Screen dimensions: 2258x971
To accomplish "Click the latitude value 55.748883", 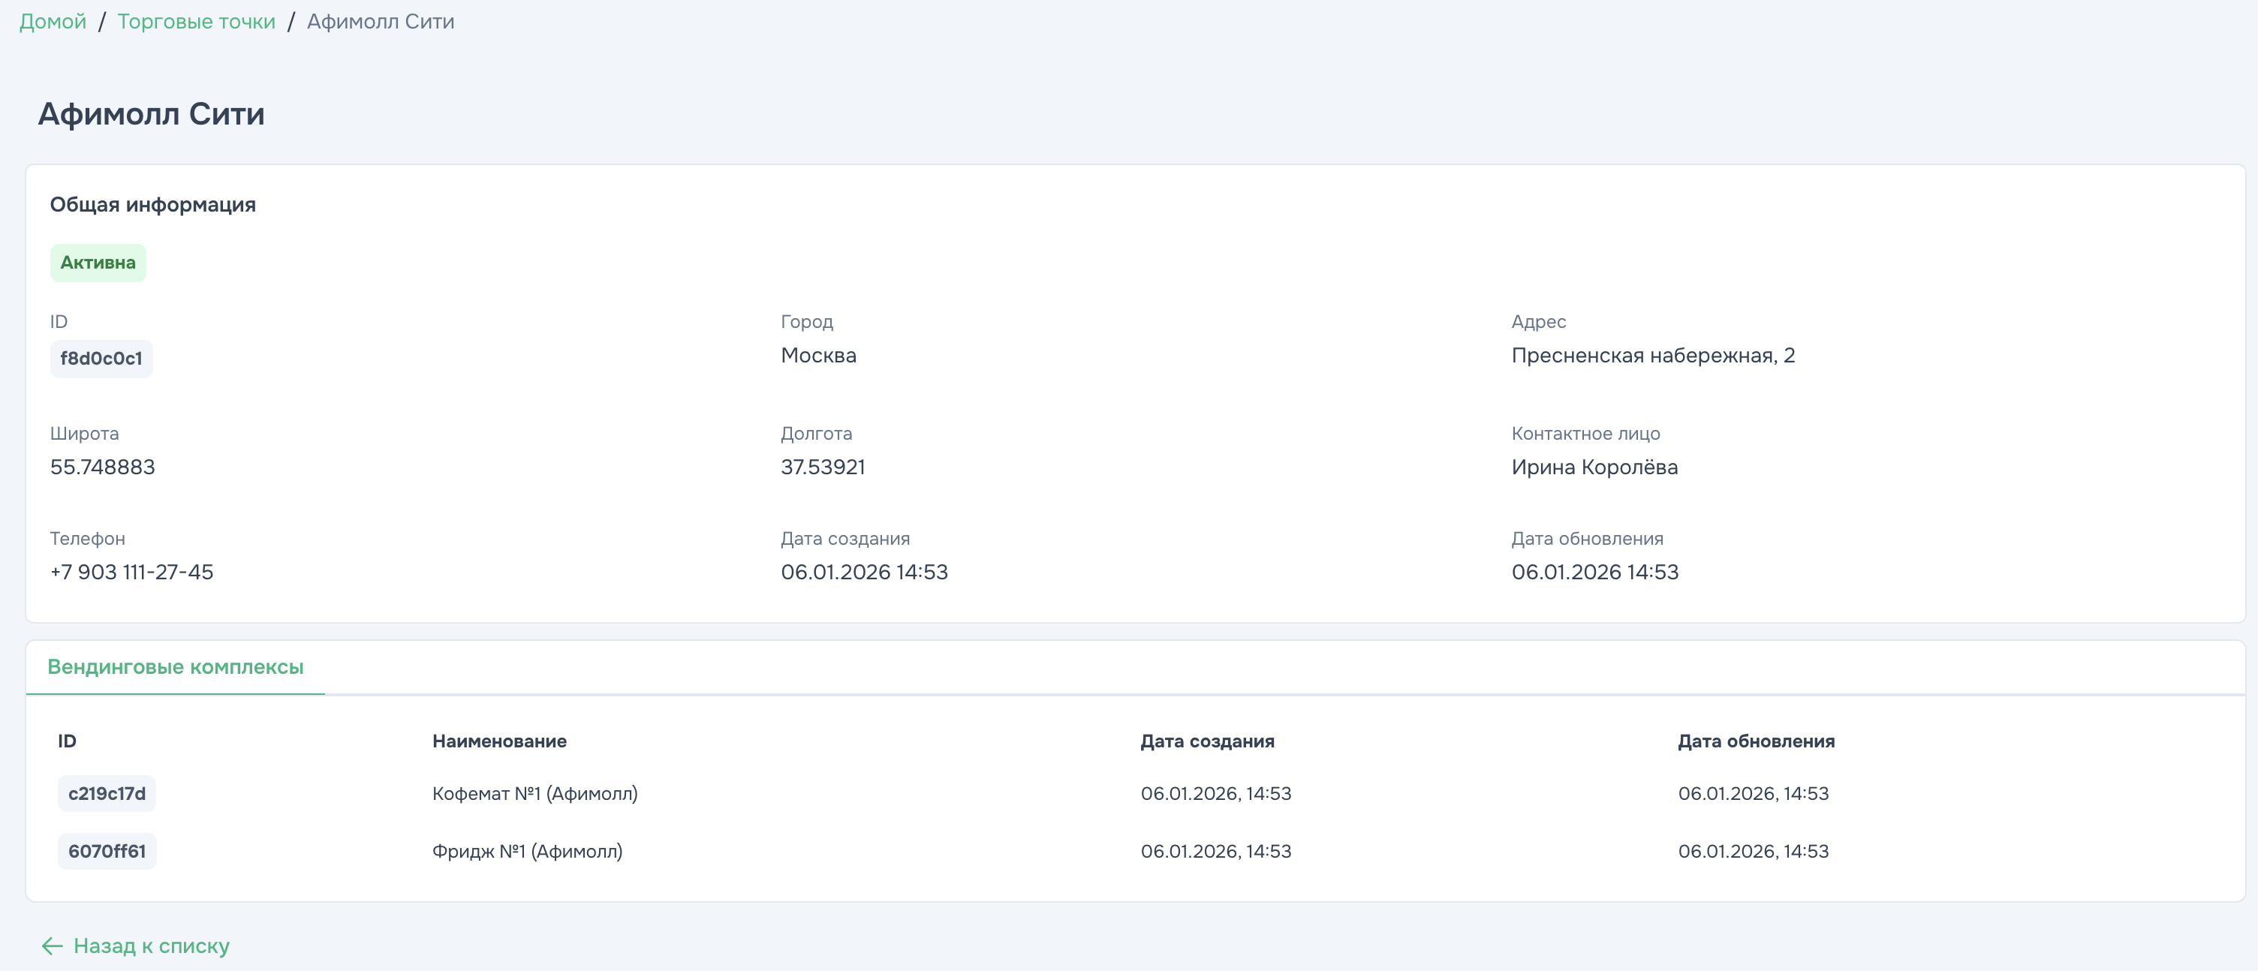I will pos(103,467).
